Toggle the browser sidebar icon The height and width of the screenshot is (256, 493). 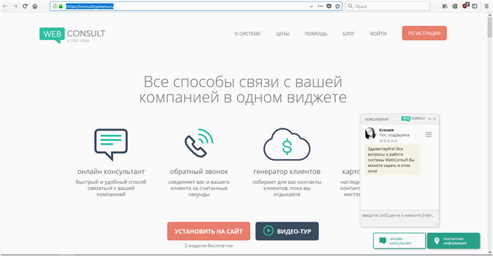[475, 6]
